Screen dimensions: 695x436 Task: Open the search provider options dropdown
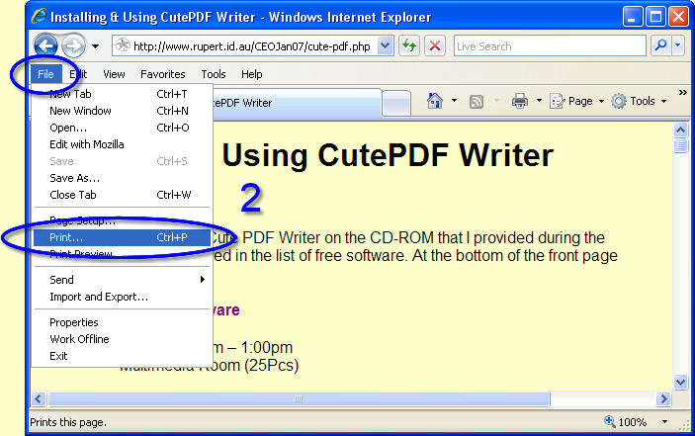pyautogui.click(x=678, y=45)
